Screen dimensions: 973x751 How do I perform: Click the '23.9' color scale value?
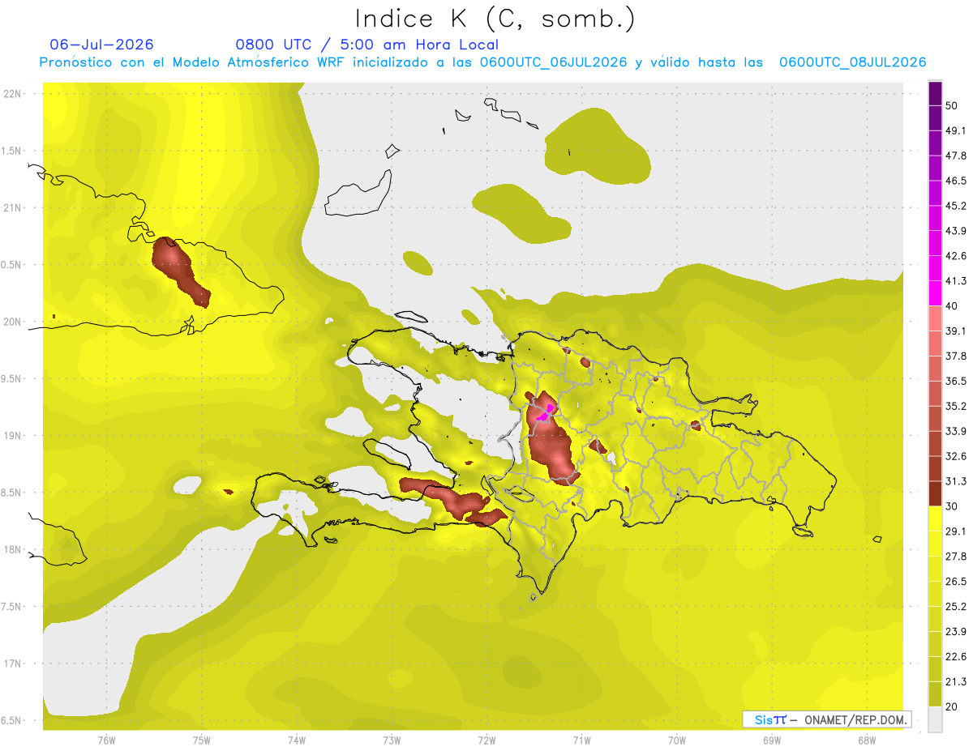coord(956,632)
